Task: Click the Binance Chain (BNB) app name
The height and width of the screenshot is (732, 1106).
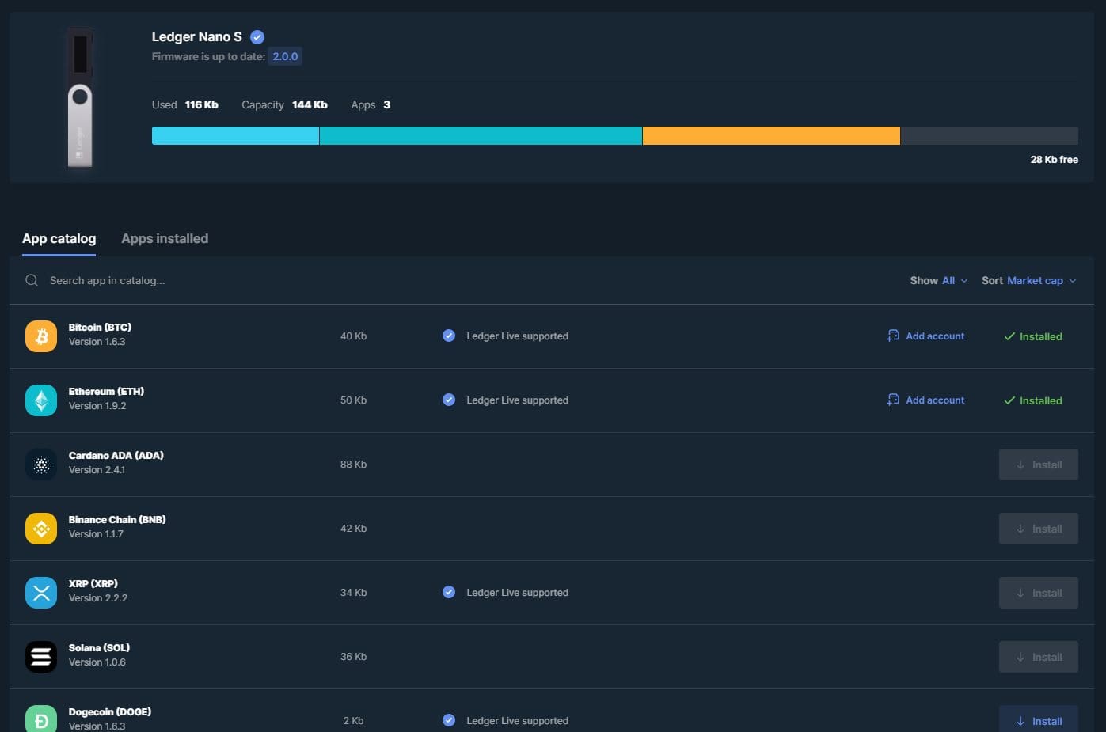Action: point(117,519)
